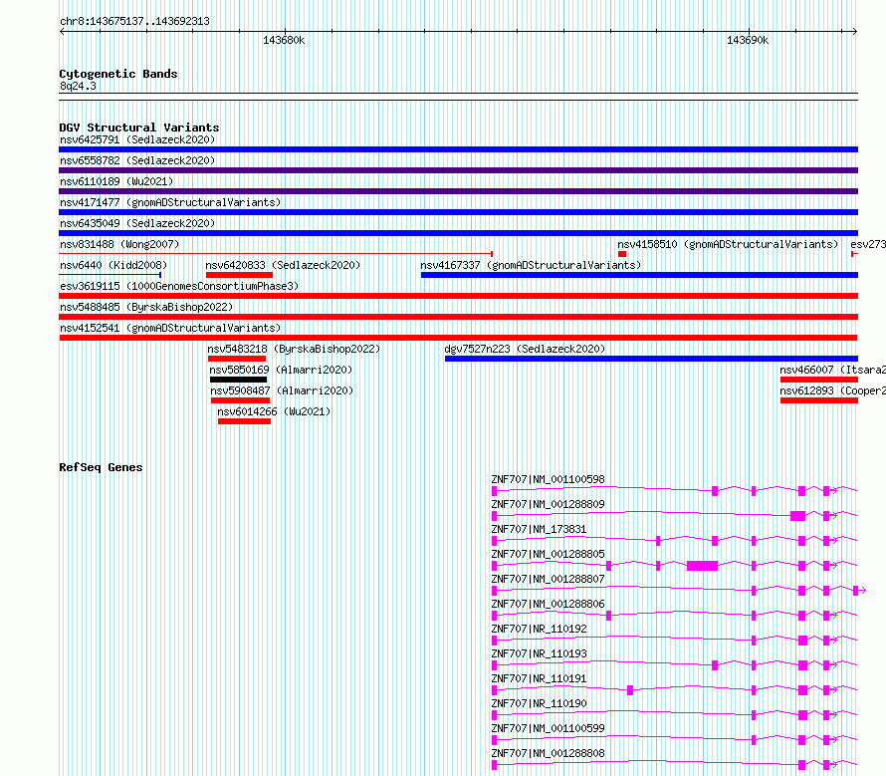Image resolution: width=886 pixels, height=776 pixels.
Task: Click the 143690k ruler position label
Action: coord(748,40)
